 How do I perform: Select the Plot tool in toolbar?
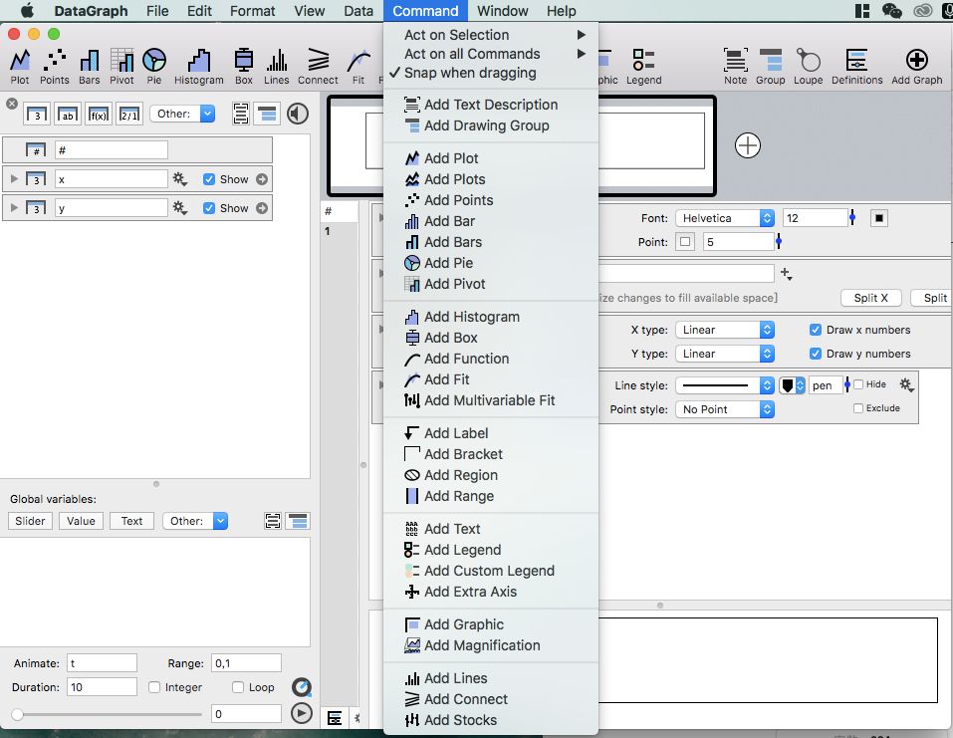pos(20,67)
